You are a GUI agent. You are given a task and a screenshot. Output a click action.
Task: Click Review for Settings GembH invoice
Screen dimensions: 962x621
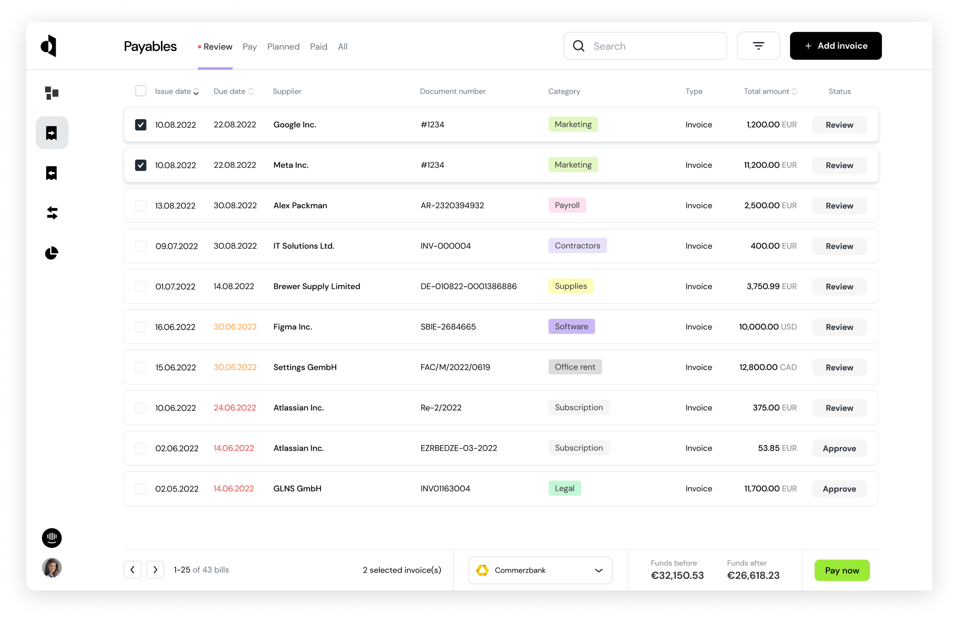point(839,367)
